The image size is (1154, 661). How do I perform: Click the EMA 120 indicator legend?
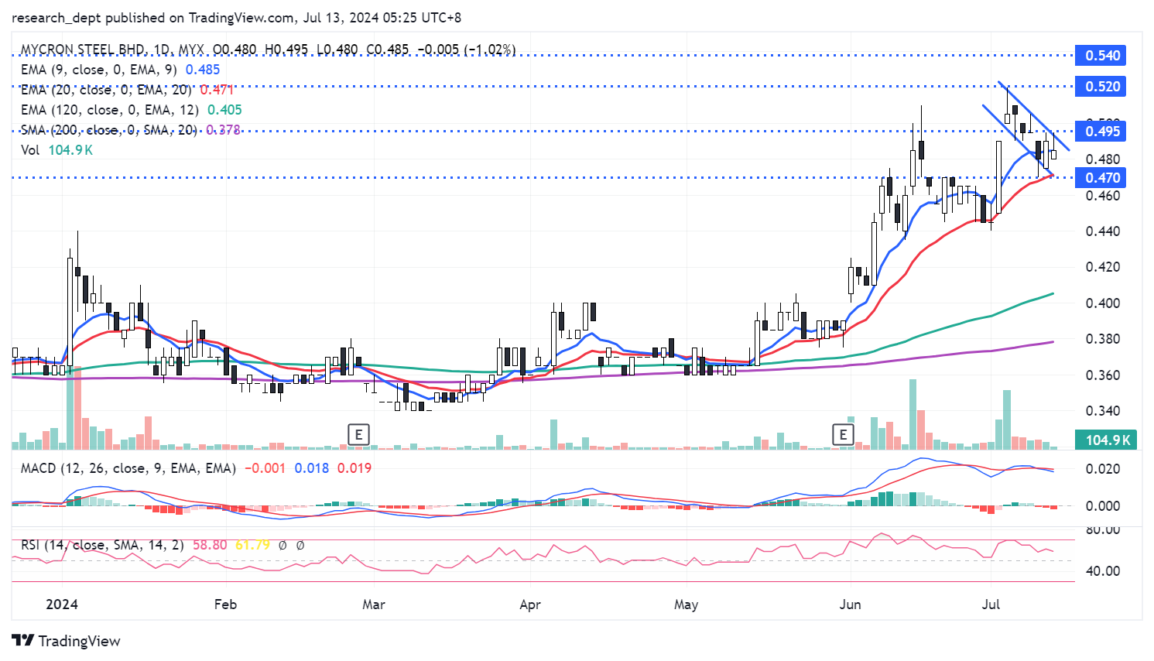point(110,110)
